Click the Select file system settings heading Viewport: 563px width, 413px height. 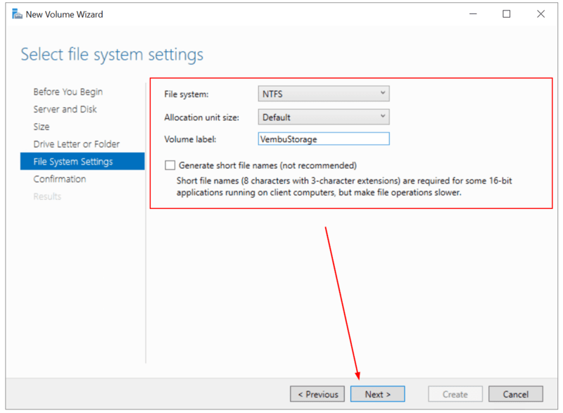point(111,54)
